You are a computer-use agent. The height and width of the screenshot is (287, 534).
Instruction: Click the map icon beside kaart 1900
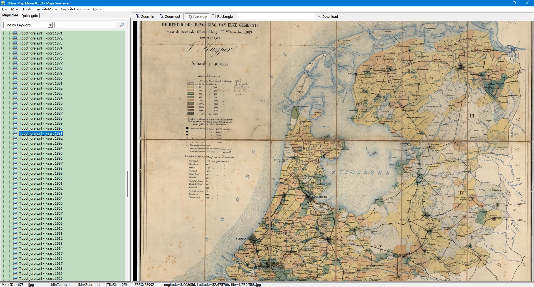click(x=16, y=178)
